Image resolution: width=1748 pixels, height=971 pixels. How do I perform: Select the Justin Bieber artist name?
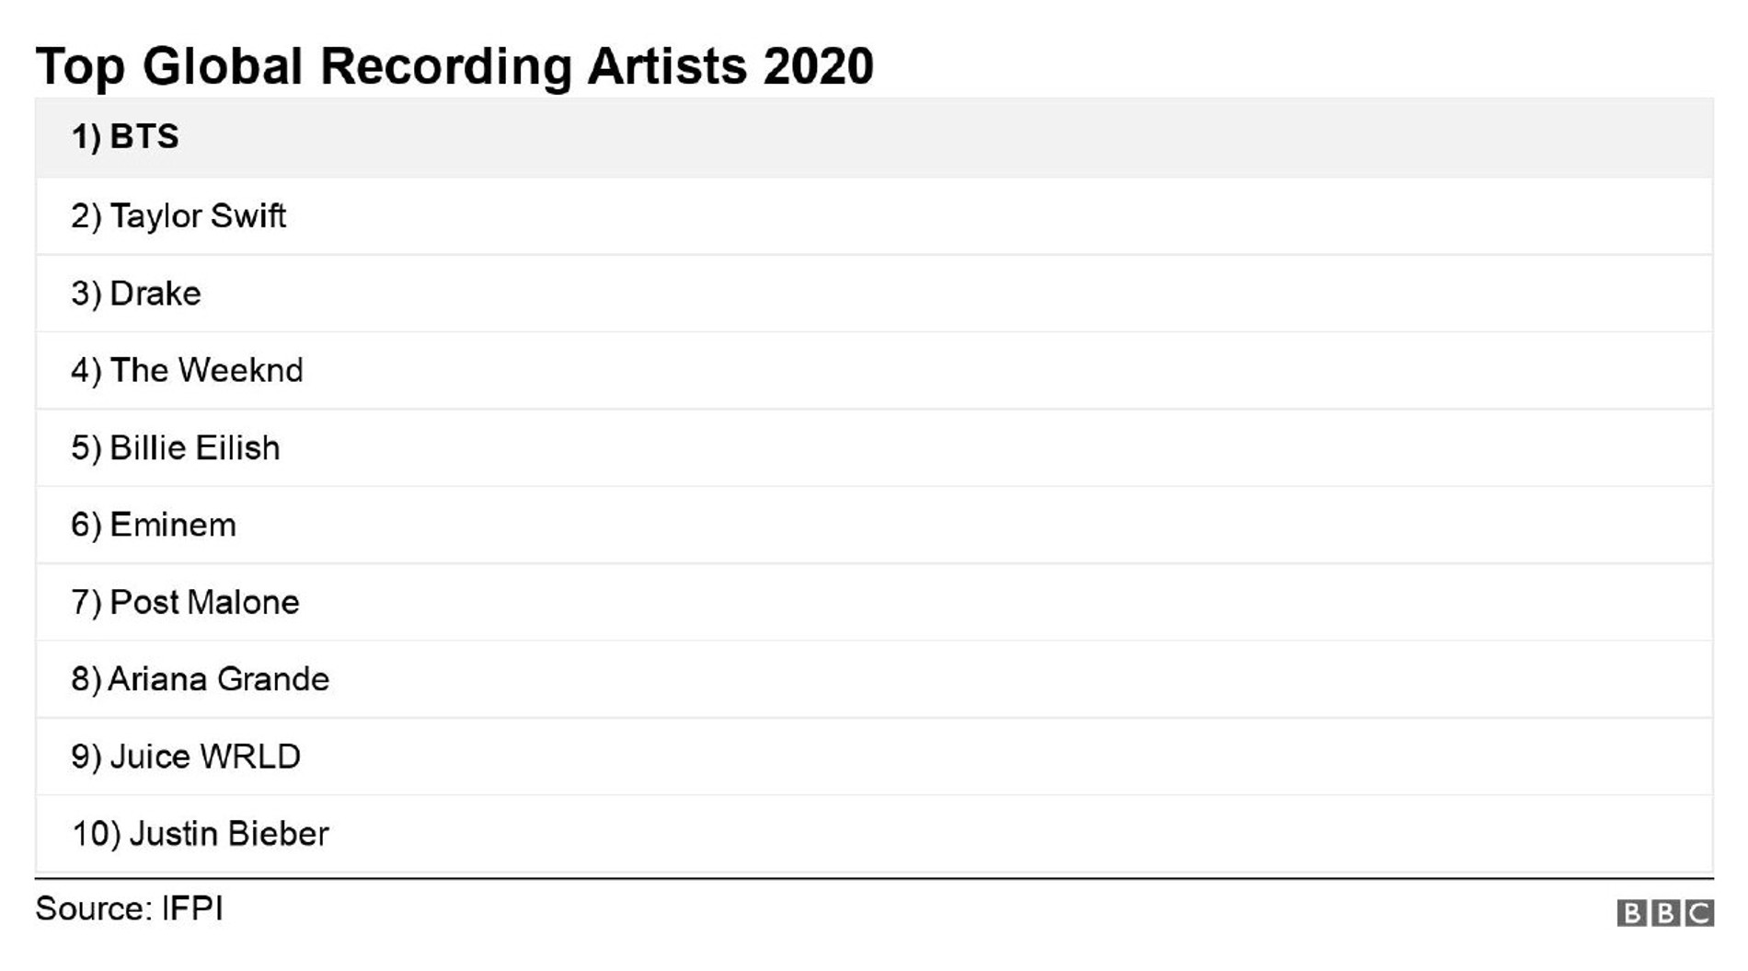click(x=229, y=834)
